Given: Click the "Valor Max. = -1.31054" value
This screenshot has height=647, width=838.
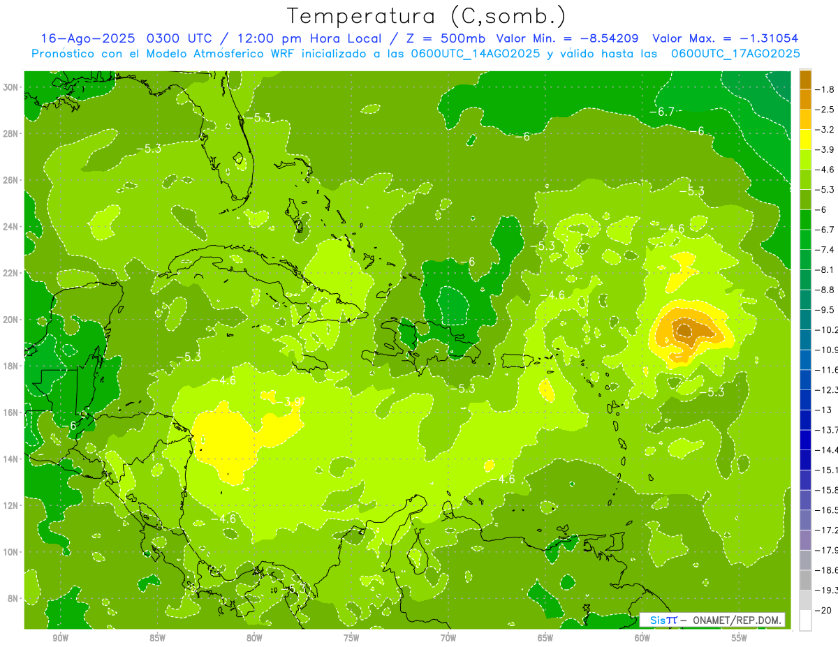Looking at the screenshot, I should pyautogui.click(x=724, y=38).
